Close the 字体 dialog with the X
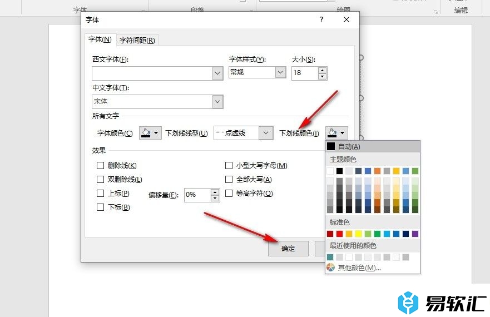The width and height of the screenshot is (490, 317). [347, 19]
